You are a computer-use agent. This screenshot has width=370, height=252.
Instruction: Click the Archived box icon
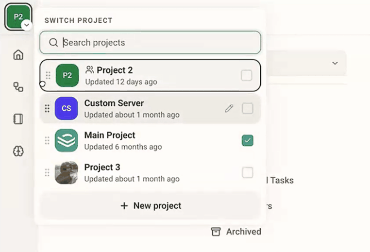(x=216, y=232)
